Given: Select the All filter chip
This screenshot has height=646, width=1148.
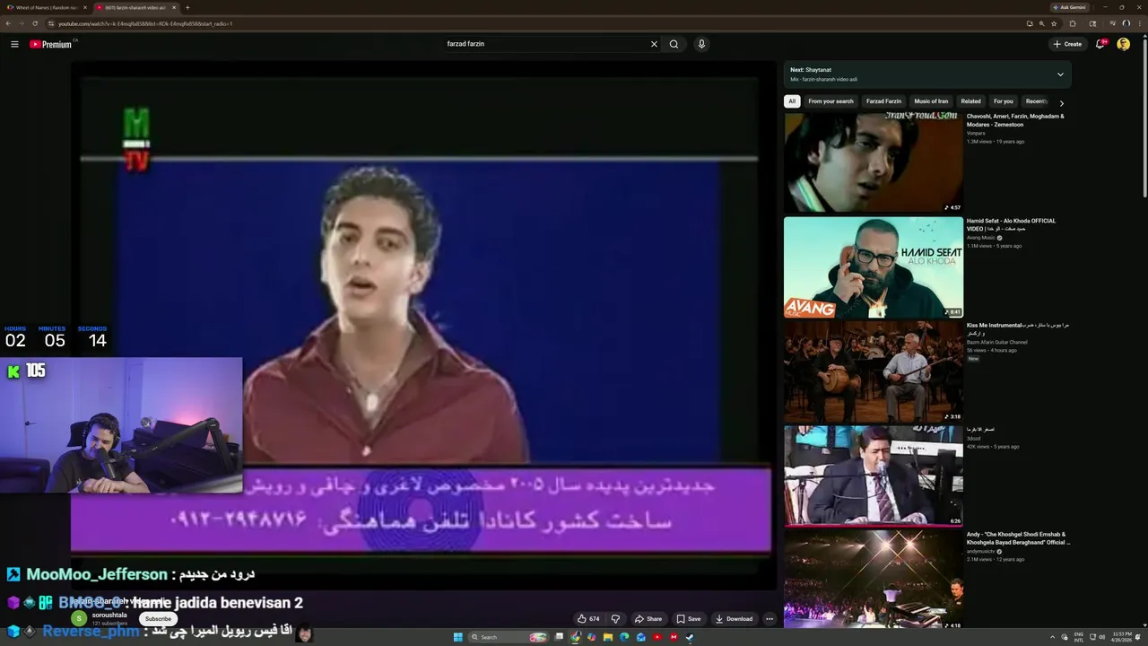Looking at the screenshot, I should 792,101.
